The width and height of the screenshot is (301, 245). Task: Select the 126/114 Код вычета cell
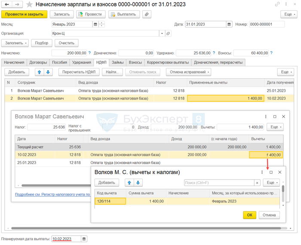click(110, 201)
